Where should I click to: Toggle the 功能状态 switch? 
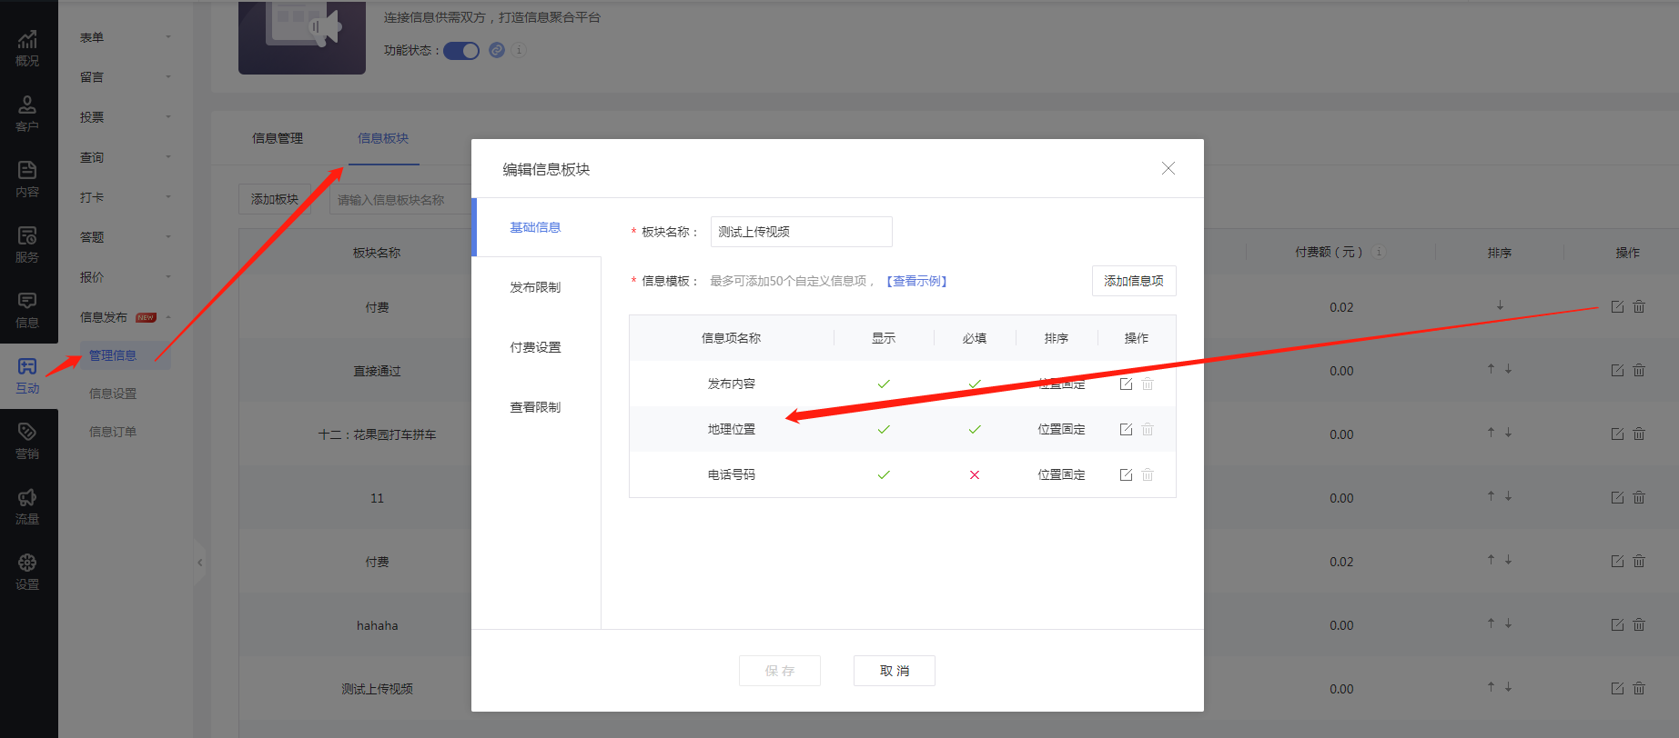[x=461, y=50]
